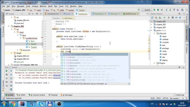Open the VCS menu
Screen dimensions: 190x107
pos(66,6)
